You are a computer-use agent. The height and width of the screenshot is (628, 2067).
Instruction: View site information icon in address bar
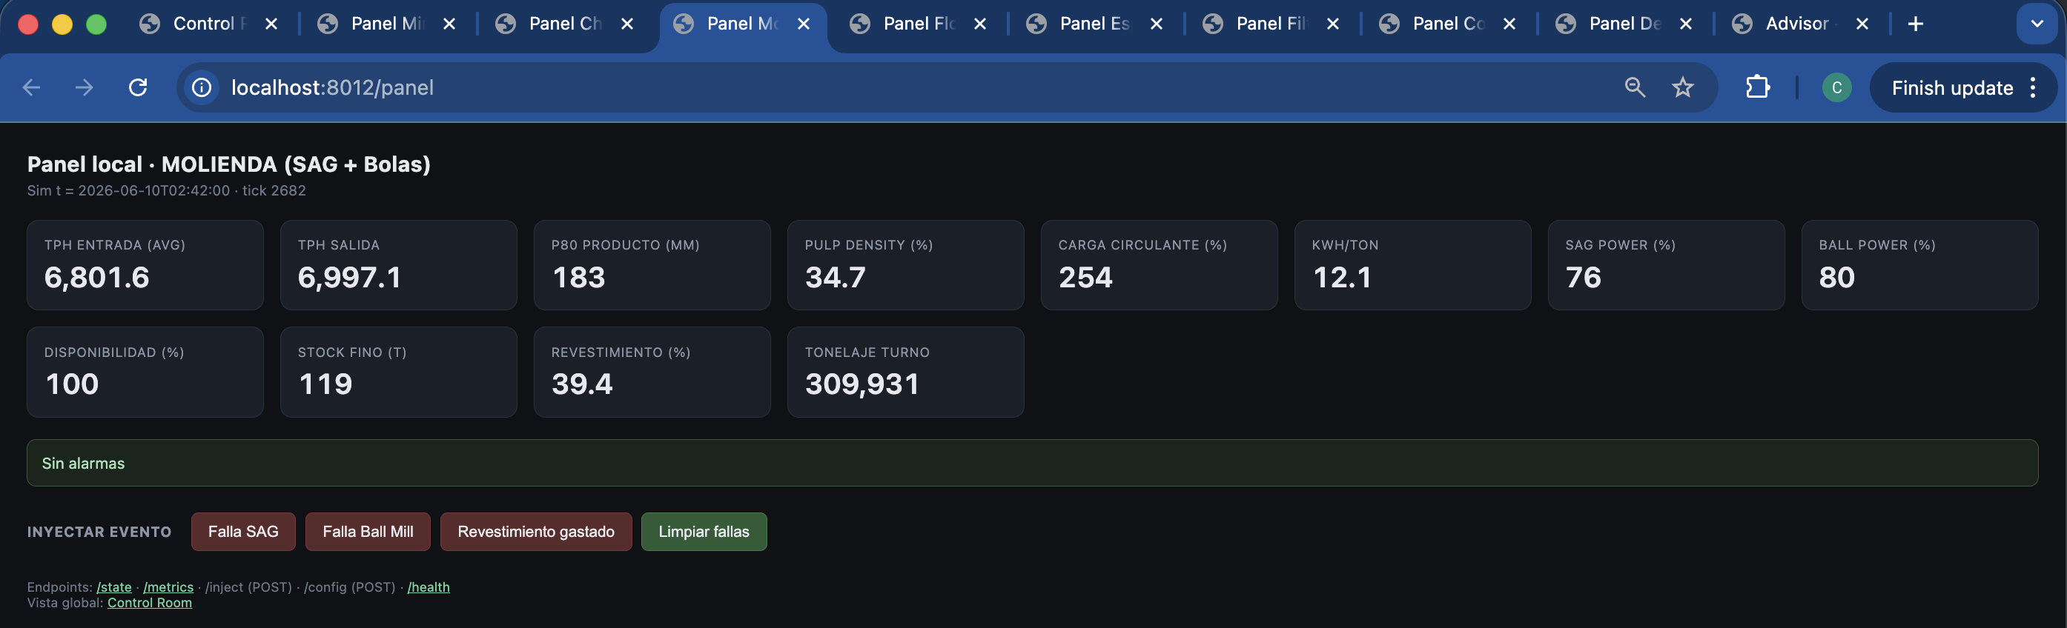(202, 87)
